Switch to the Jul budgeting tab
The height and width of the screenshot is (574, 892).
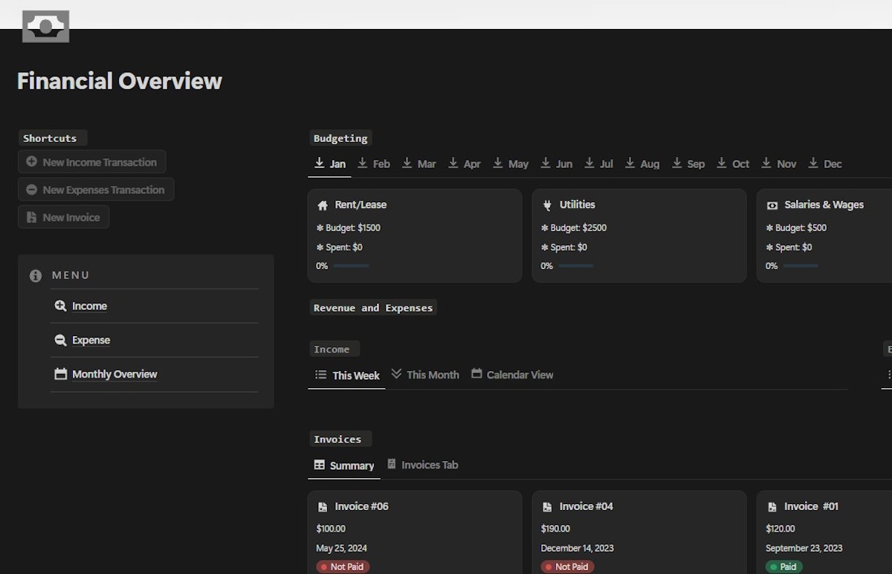coord(599,164)
